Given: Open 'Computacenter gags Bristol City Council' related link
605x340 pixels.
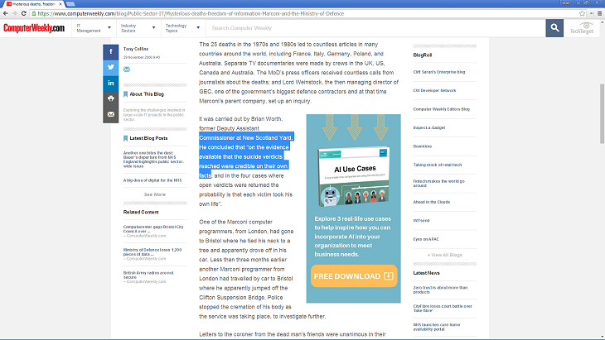Looking at the screenshot, I should coord(153,228).
